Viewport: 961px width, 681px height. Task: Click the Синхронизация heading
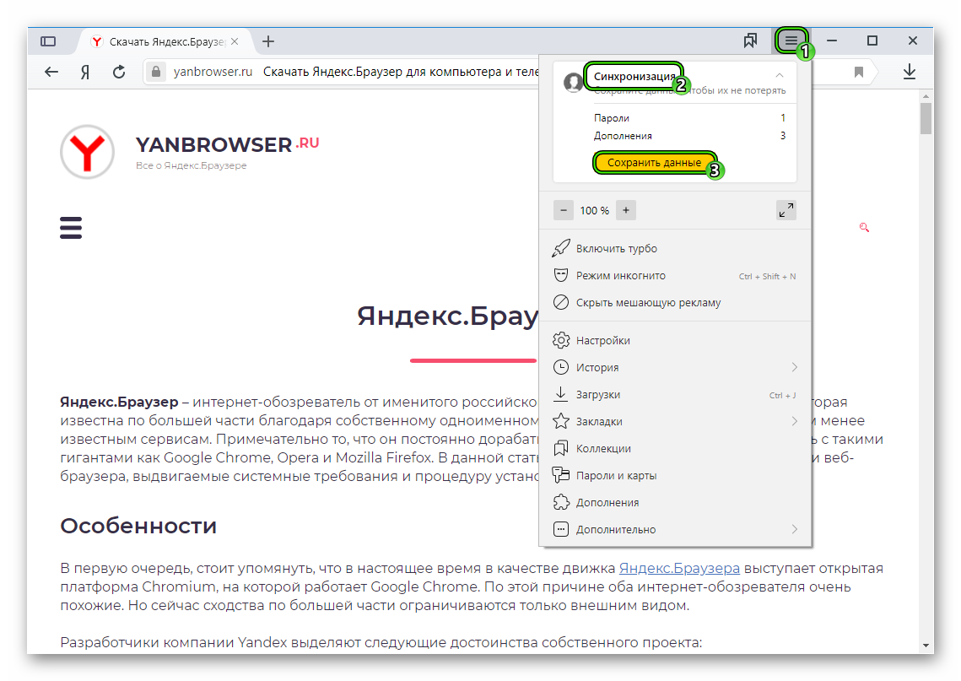coord(634,76)
